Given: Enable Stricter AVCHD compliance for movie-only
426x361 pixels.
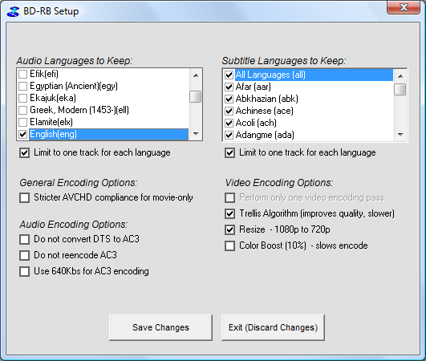Looking at the screenshot, I should (24, 198).
